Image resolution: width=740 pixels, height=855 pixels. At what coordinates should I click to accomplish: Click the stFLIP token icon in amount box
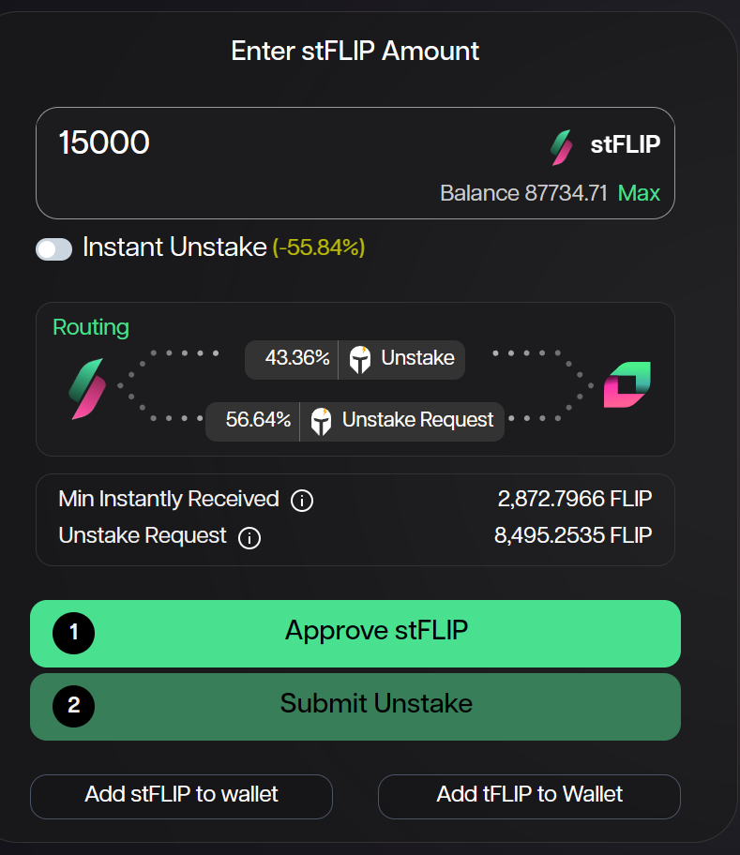(562, 146)
